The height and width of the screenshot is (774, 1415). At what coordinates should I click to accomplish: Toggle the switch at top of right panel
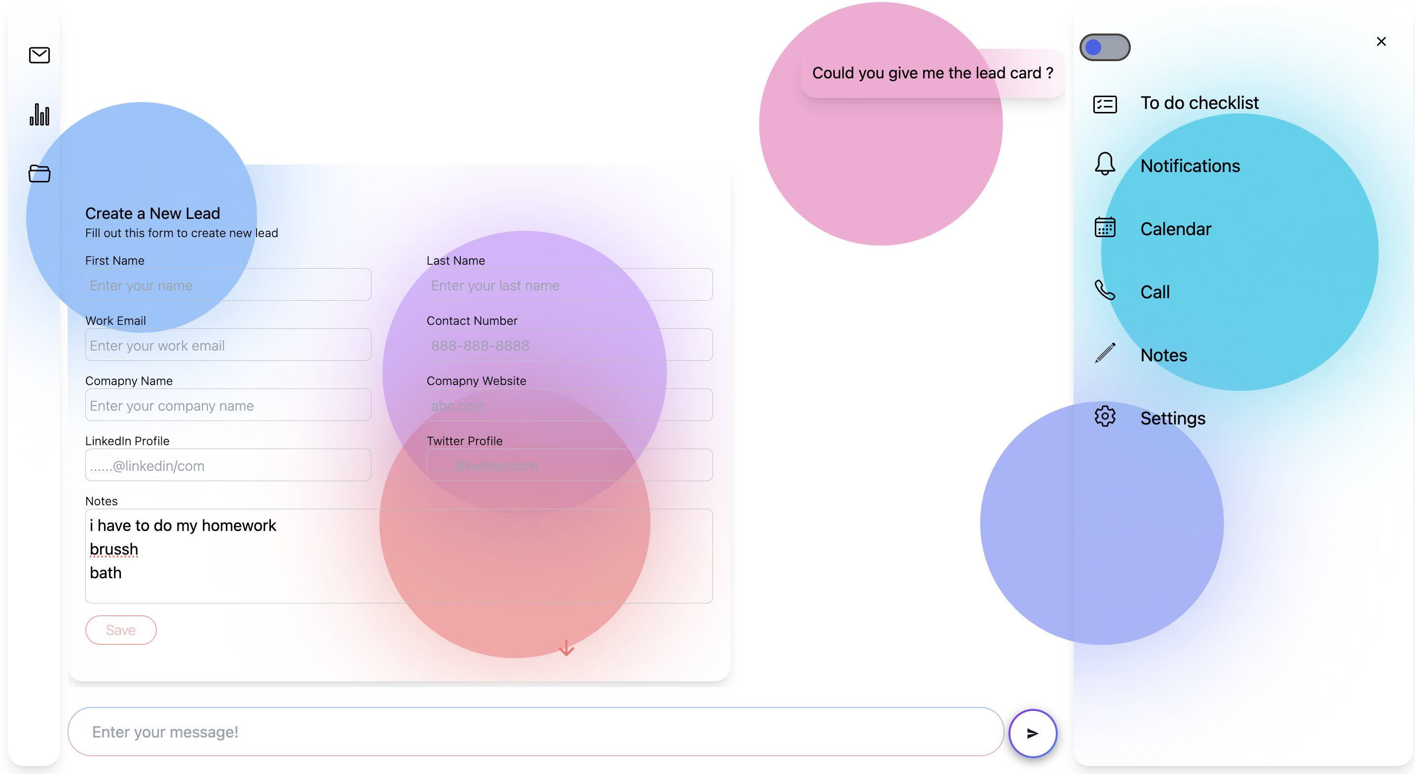pyautogui.click(x=1105, y=47)
